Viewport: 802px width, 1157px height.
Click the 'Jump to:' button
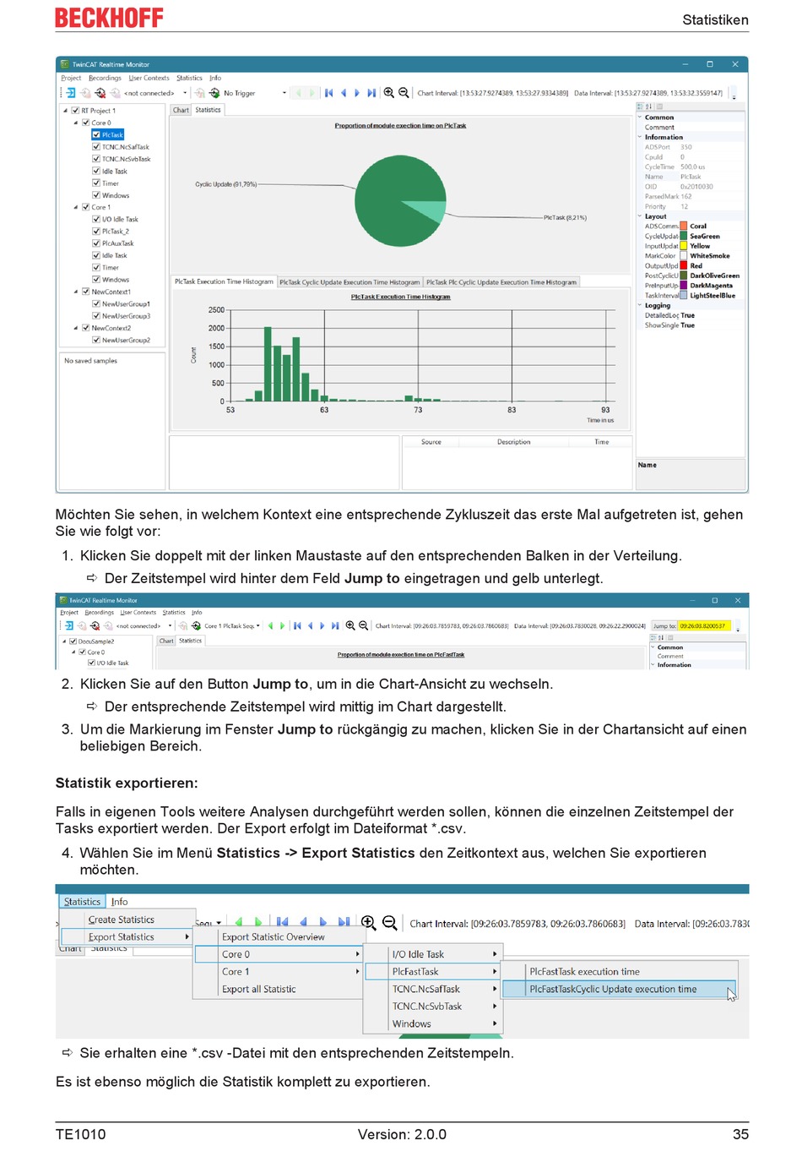pos(664,626)
